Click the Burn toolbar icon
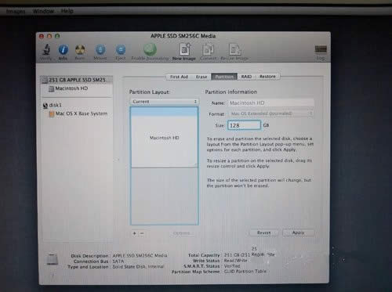Viewport: 392px width, 292px height. coord(80,49)
